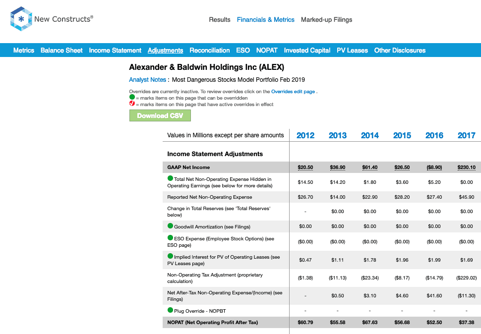Click 2012 NOPAT value $60.79
The height and width of the screenshot is (334, 481).
click(x=305, y=323)
